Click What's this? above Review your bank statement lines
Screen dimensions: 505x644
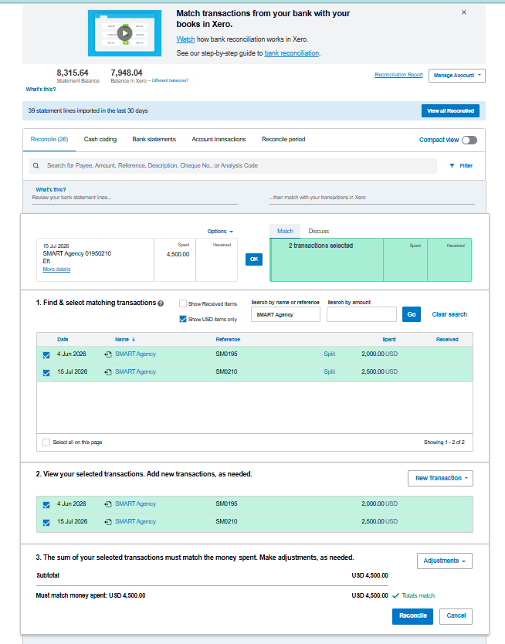[50, 190]
